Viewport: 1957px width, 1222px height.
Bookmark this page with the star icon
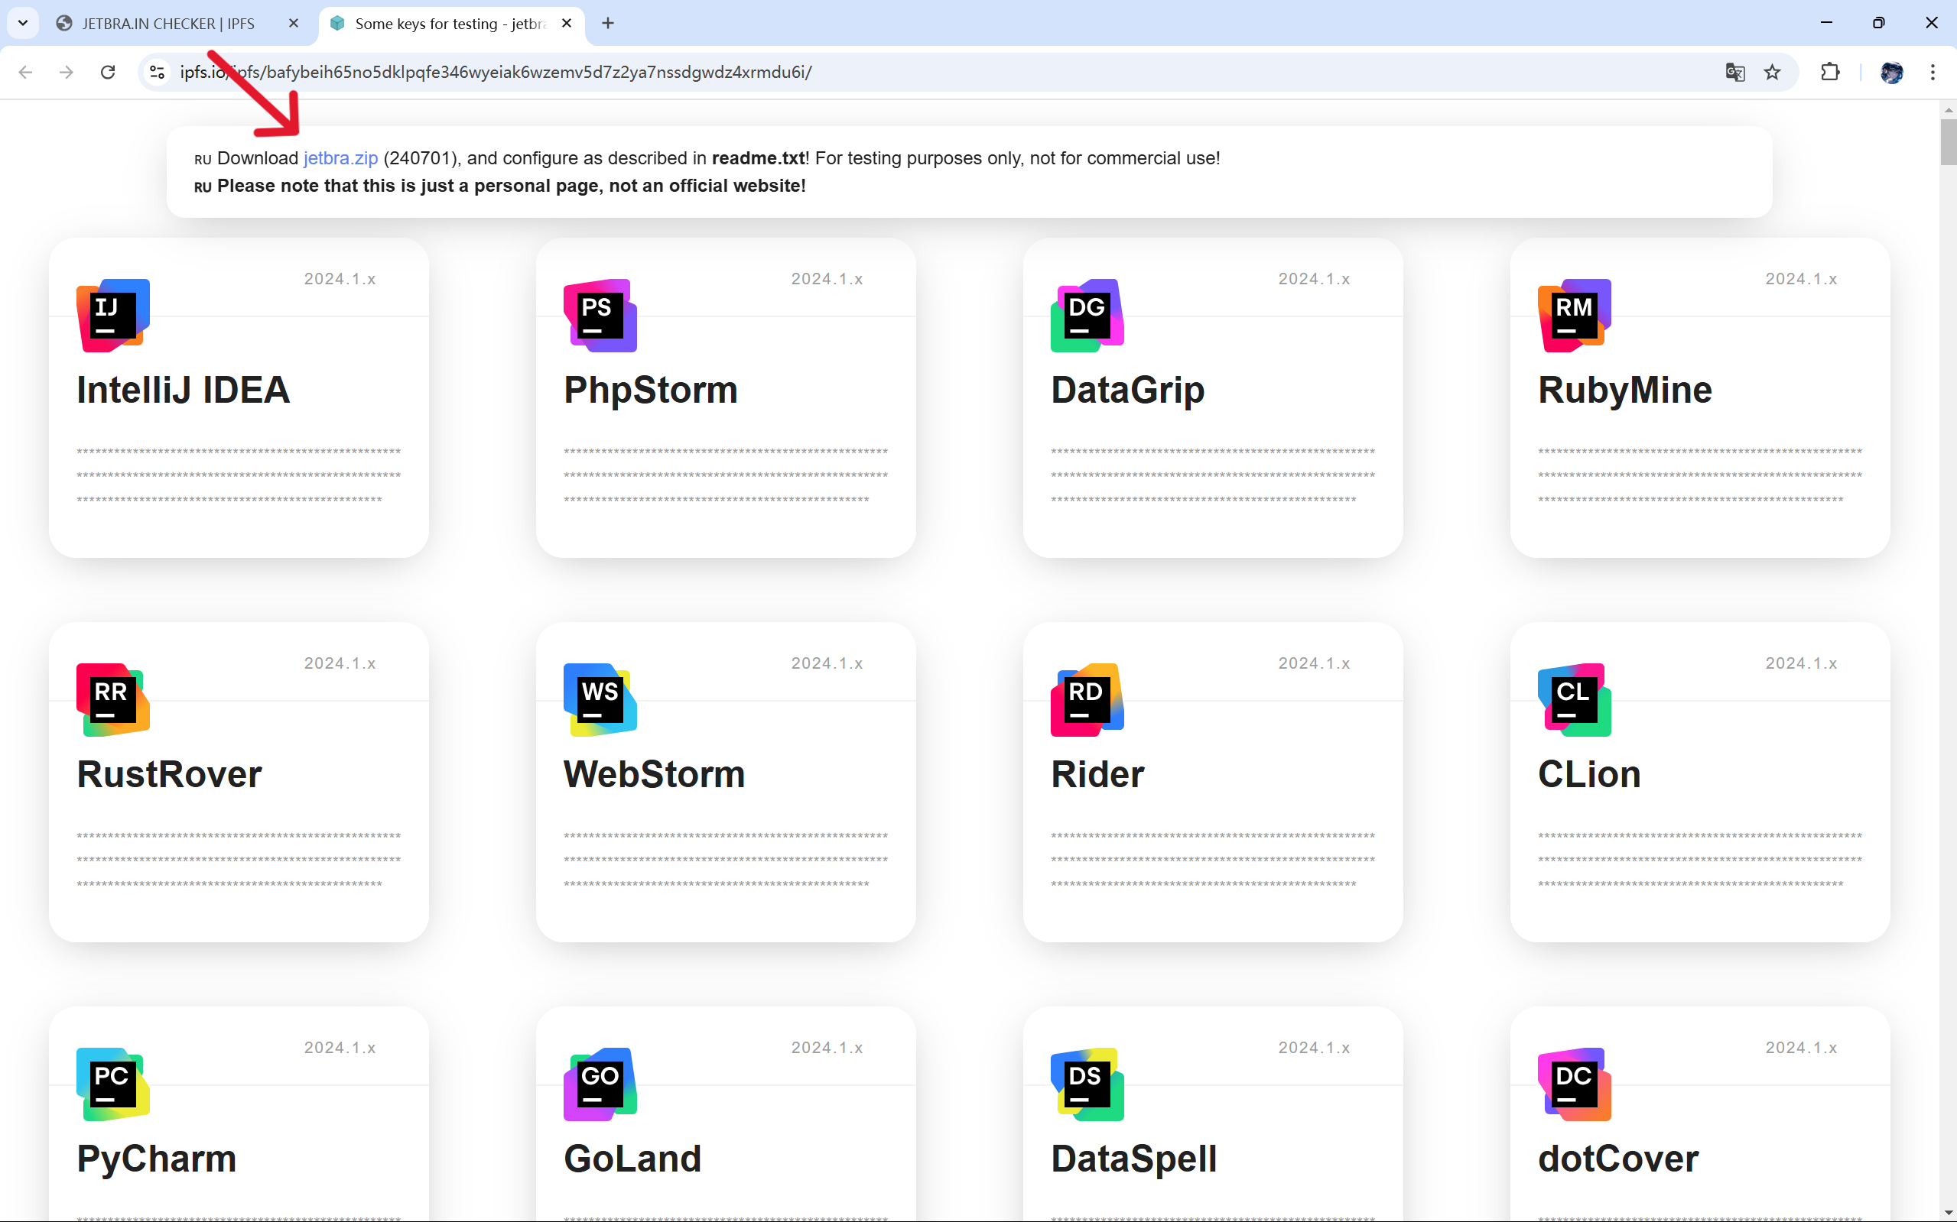click(1772, 72)
